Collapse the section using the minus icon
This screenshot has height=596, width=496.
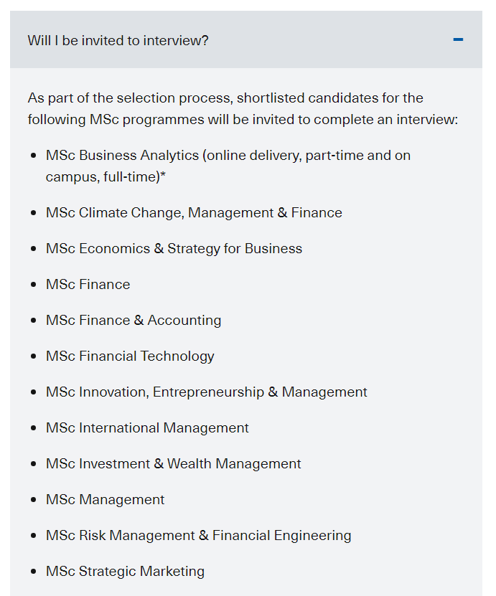coord(458,39)
